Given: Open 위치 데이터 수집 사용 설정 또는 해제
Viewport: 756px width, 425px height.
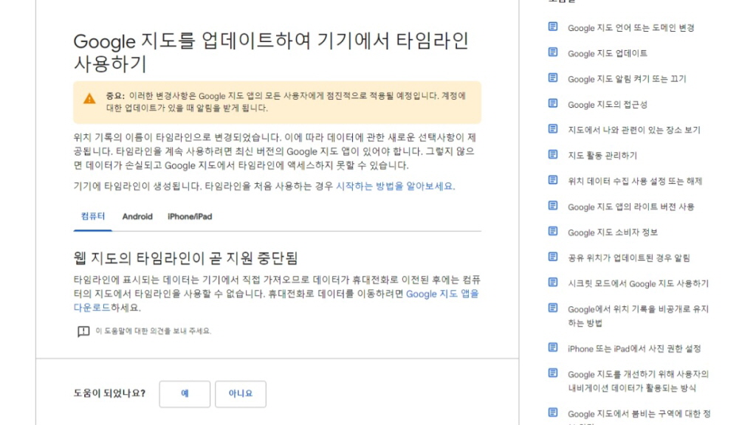Looking at the screenshot, I should coord(635,182).
